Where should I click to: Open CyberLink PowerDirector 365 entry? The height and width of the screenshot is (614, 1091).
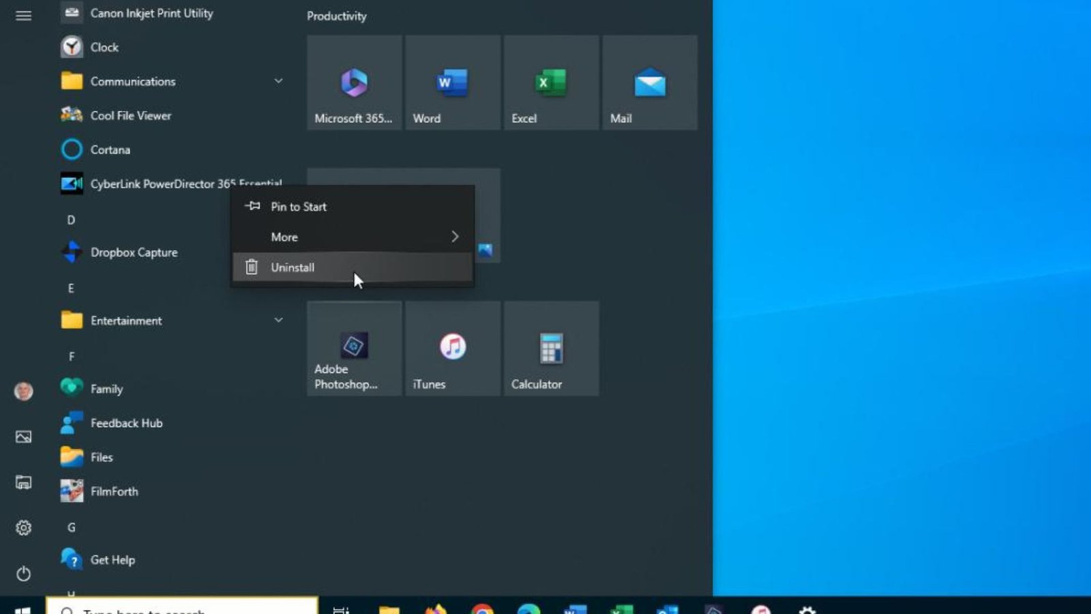pyautogui.click(x=170, y=184)
